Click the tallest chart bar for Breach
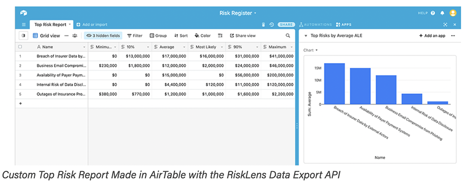This screenshot has height=188, width=472. (x=335, y=84)
